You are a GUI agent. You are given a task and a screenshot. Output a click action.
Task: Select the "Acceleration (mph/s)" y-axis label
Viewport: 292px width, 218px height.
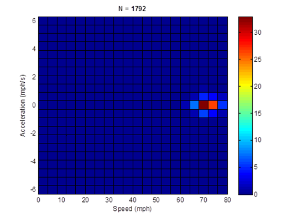(23, 105)
